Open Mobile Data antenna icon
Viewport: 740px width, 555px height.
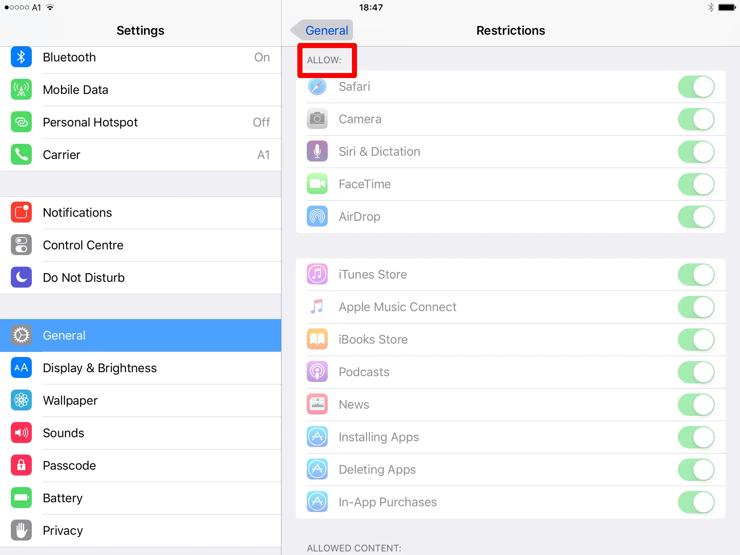click(21, 90)
